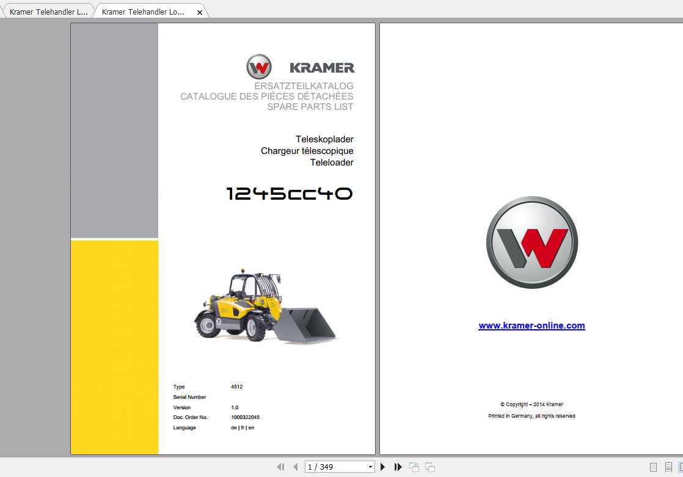The image size is (683, 477).
Task: Switch to single page layout view
Action: pos(654,467)
